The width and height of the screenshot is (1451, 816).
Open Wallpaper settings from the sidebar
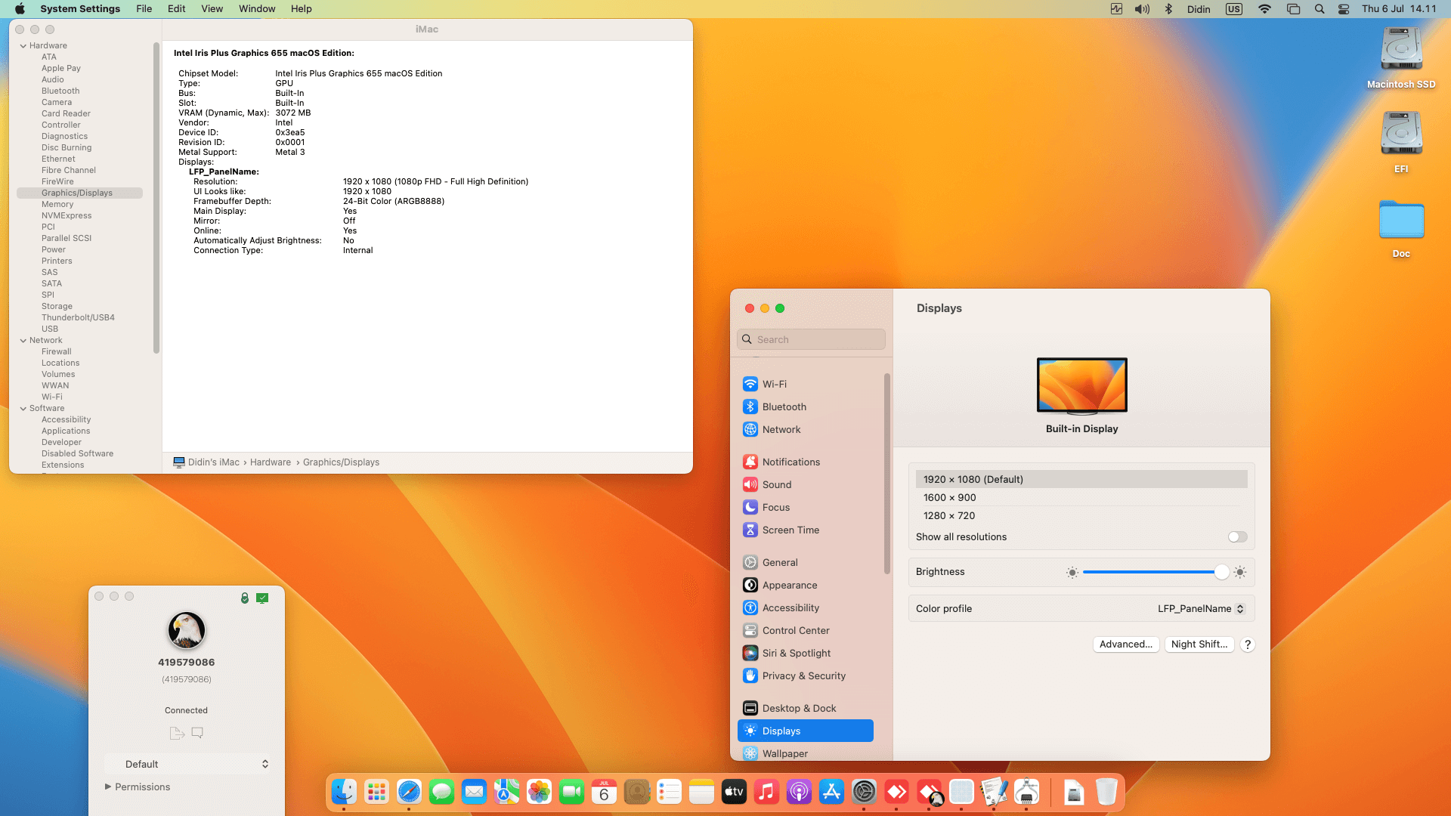pyautogui.click(x=784, y=753)
